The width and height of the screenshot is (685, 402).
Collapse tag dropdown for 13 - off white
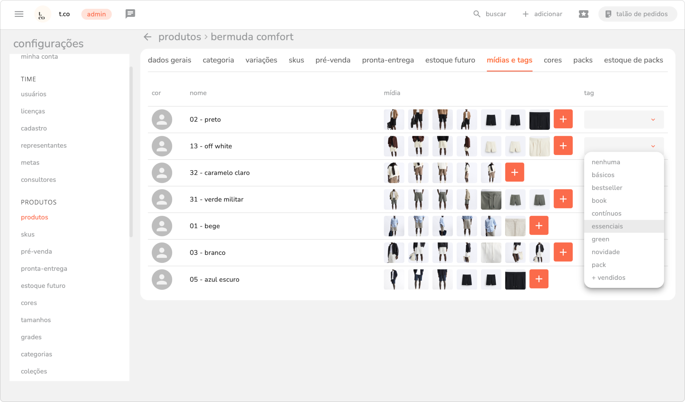[653, 146]
